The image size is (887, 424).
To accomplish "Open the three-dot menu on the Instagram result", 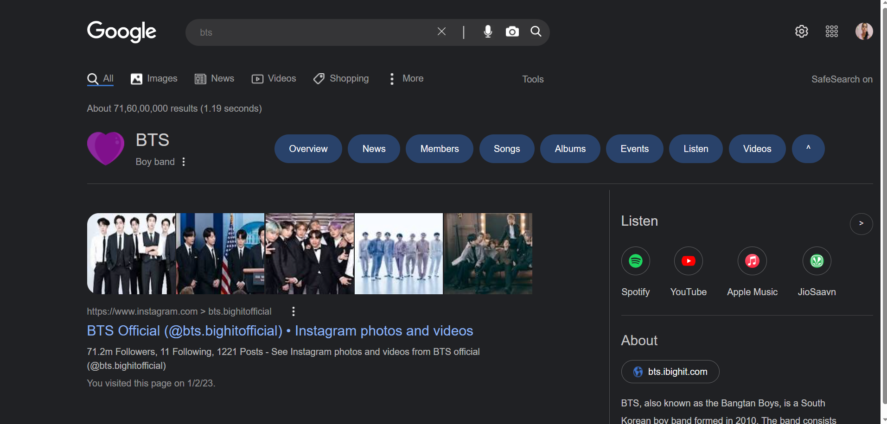I will tap(293, 311).
